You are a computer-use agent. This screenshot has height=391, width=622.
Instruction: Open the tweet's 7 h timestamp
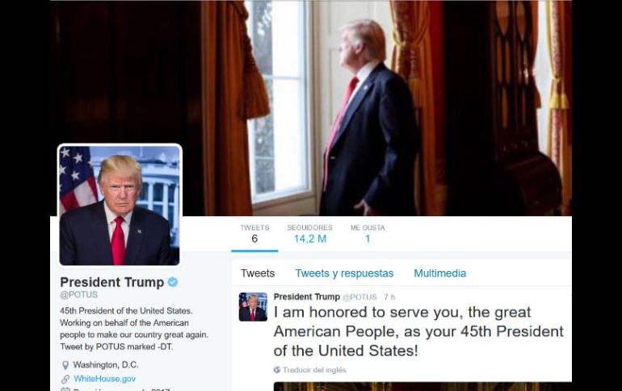pyautogui.click(x=389, y=297)
